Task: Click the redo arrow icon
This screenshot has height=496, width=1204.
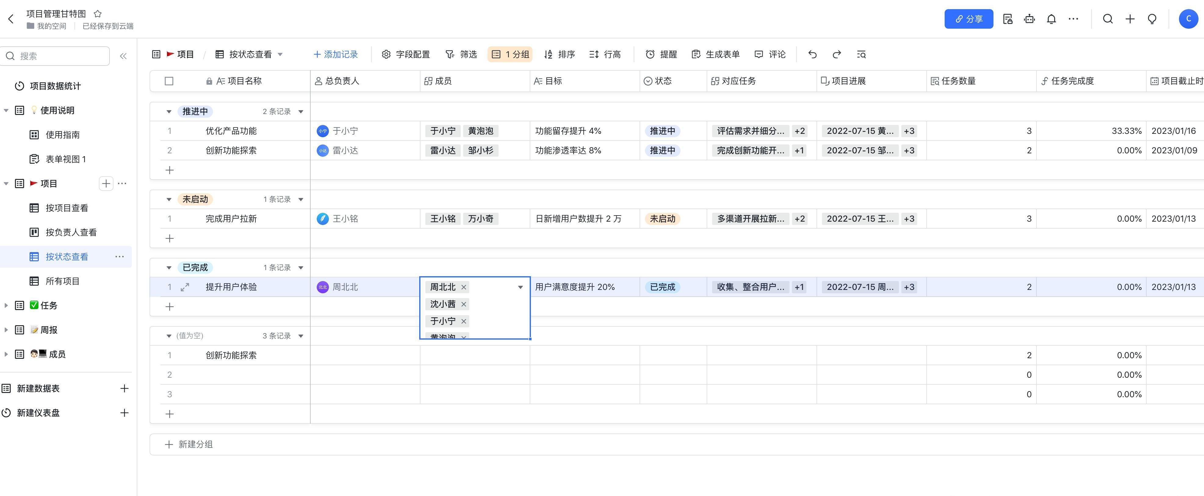Action: [x=837, y=55]
